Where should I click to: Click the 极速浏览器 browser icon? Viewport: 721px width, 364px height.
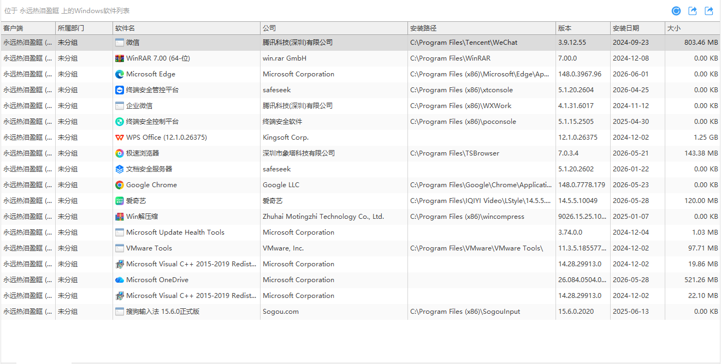pyautogui.click(x=120, y=153)
